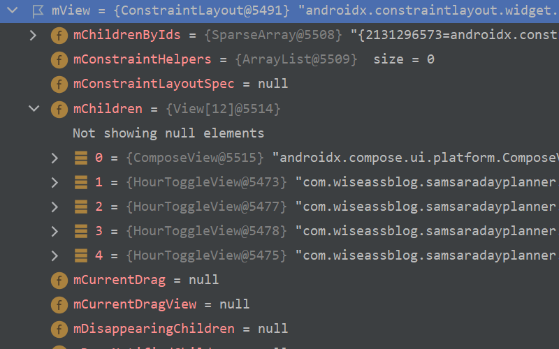Collapse the mView ConstraintLayout node

[x=12, y=10]
